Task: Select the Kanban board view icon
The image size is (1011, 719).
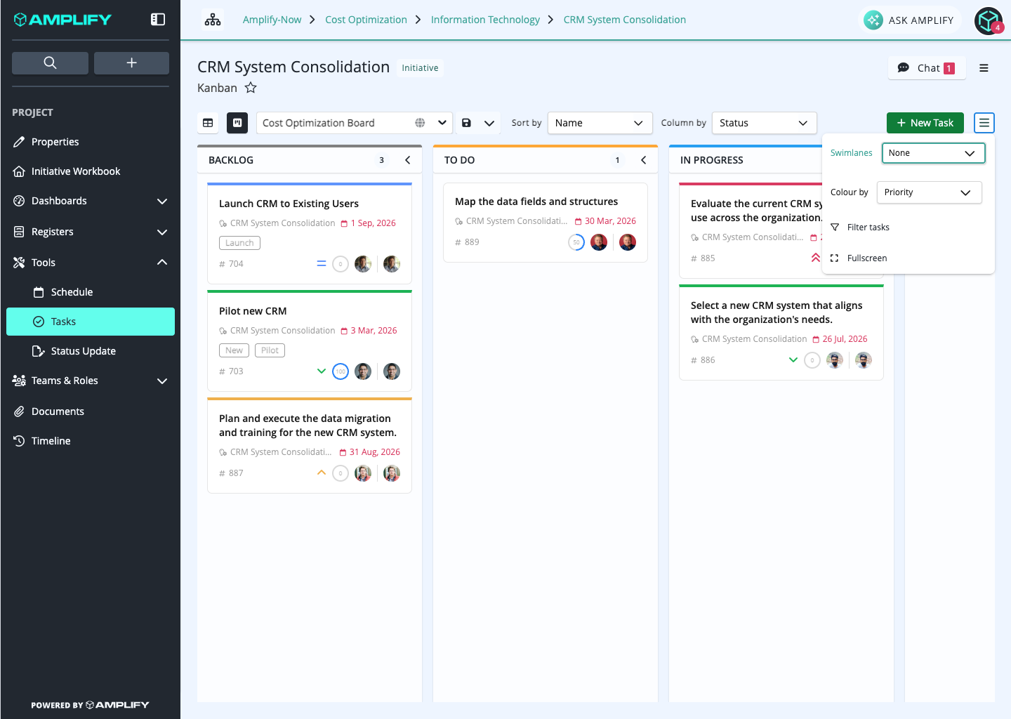Action: point(237,123)
